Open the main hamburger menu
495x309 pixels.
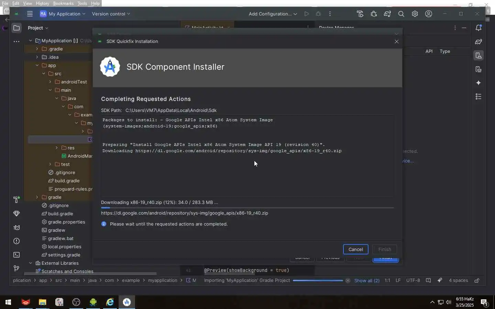pyautogui.click(x=30, y=14)
